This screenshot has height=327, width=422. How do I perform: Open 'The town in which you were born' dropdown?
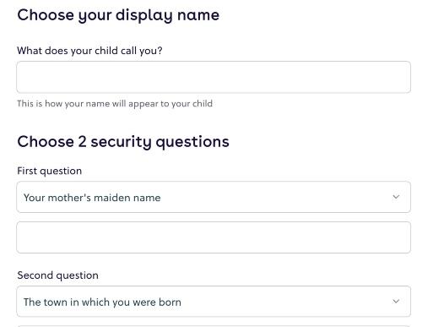pos(214,302)
